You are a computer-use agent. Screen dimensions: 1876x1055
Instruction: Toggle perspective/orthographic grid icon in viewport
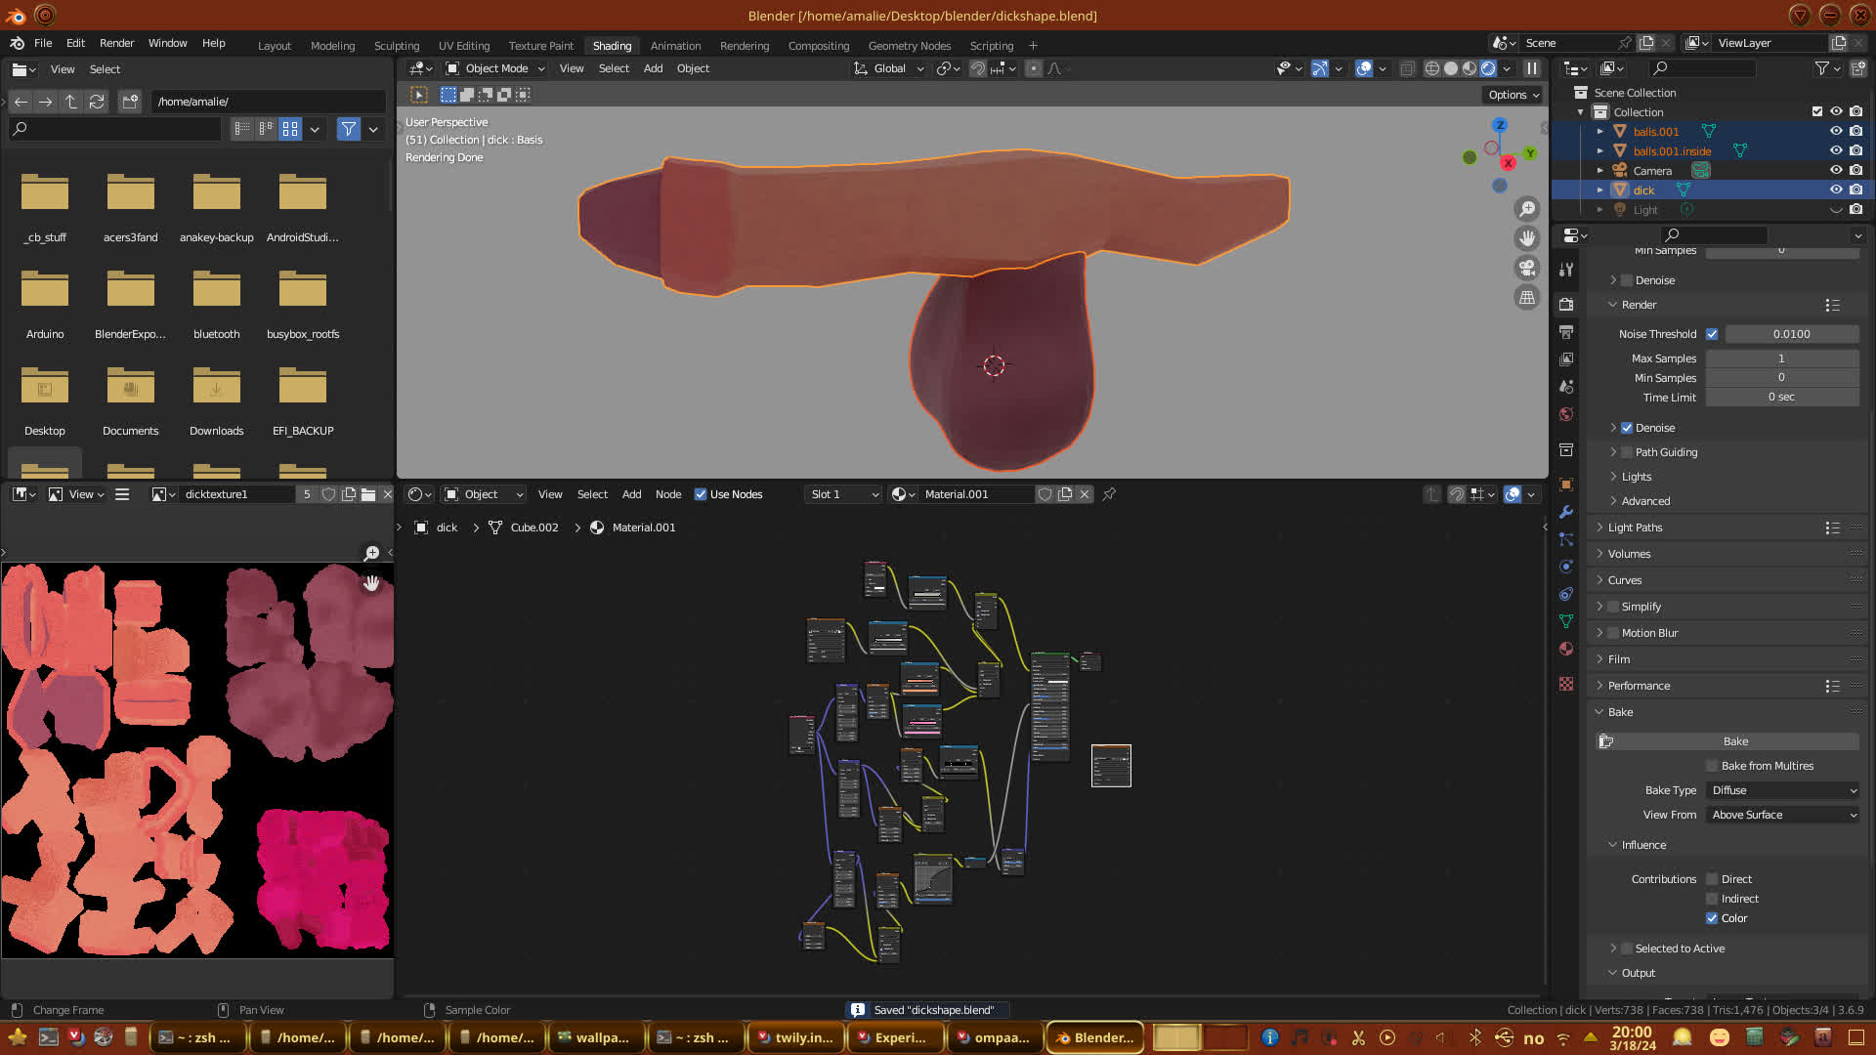point(1526,298)
